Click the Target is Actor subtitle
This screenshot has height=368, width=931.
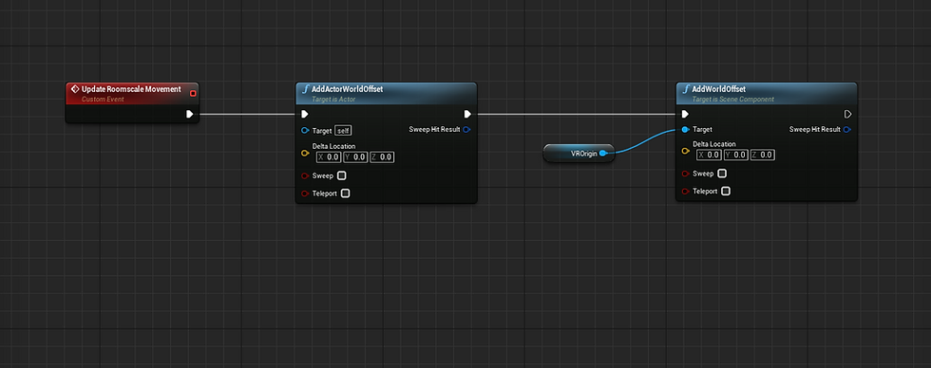tap(333, 99)
